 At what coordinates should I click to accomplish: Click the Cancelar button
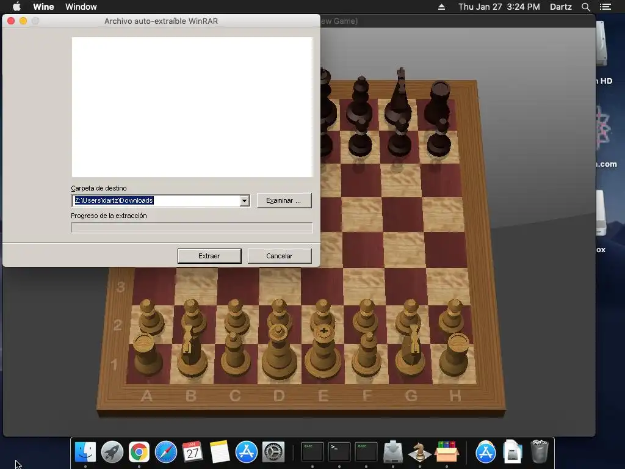click(280, 256)
